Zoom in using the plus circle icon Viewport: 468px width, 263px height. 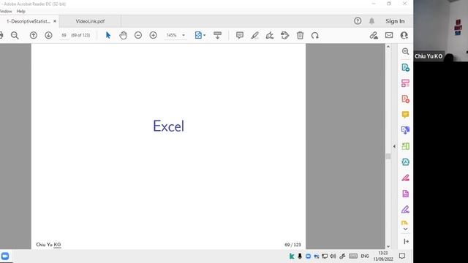(x=153, y=35)
